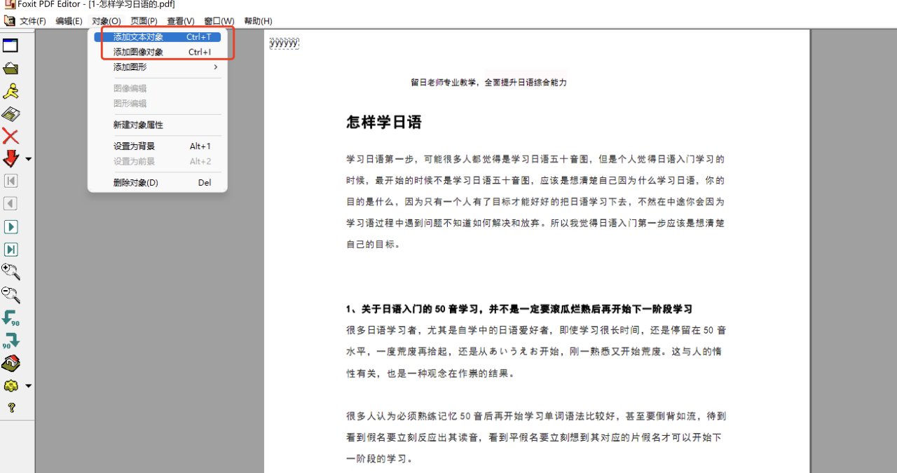Select the zoom in magnifier tool

(10, 272)
